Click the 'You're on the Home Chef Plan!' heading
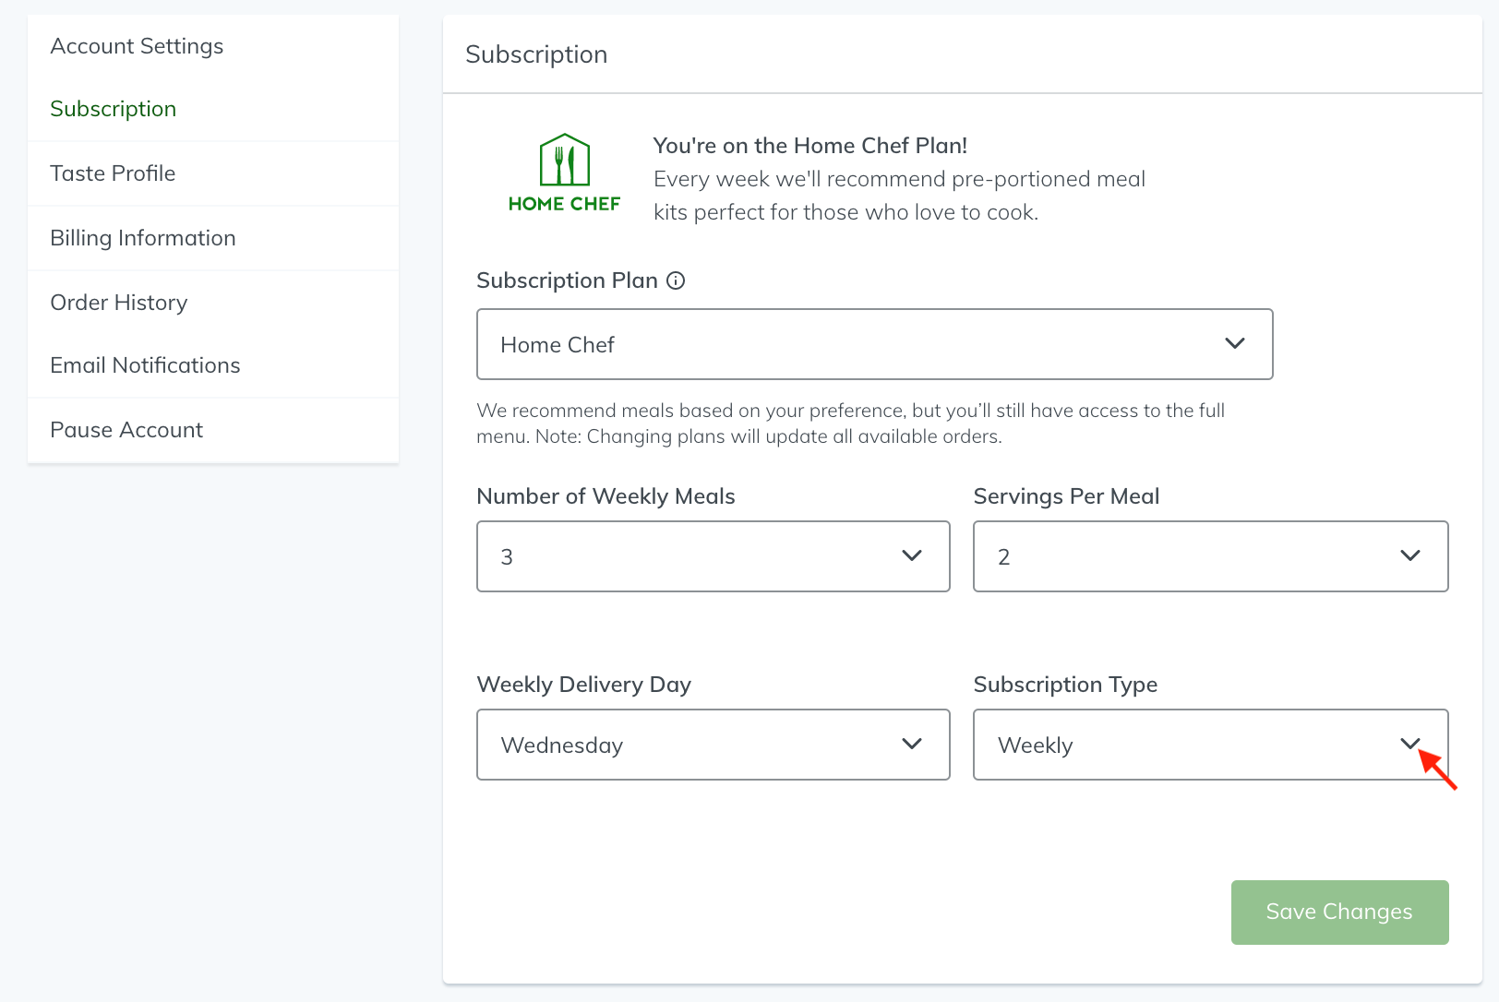 tap(810, 146)
